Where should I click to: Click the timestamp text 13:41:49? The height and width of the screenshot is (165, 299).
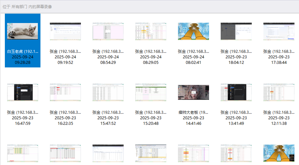coord(236,124)
